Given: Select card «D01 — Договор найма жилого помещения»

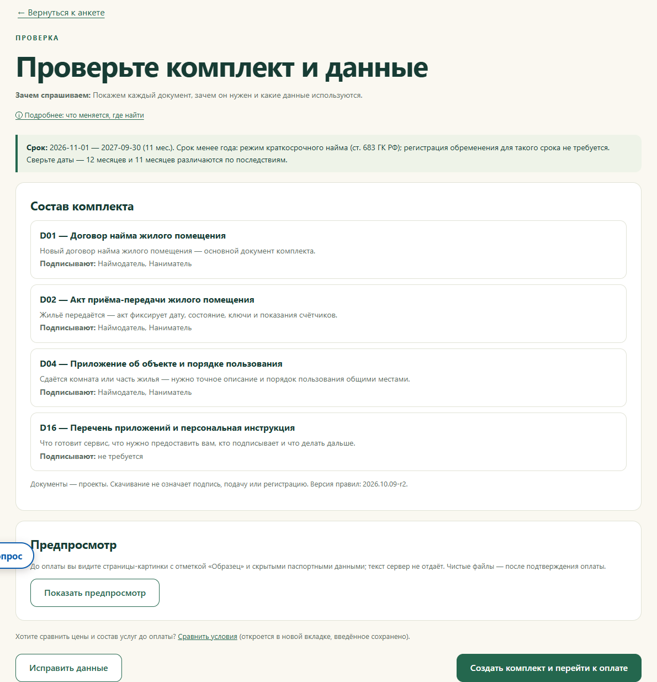Looking at the screenshot, I should (x=328, y=250).
